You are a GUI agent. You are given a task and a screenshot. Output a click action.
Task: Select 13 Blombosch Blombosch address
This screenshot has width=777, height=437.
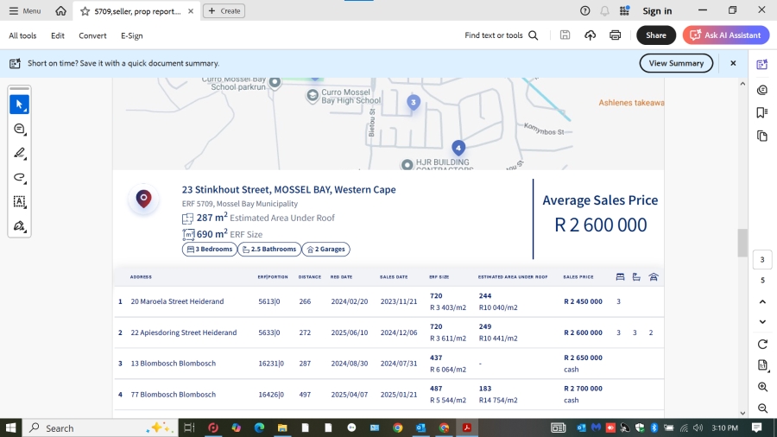tap(173, 364)
